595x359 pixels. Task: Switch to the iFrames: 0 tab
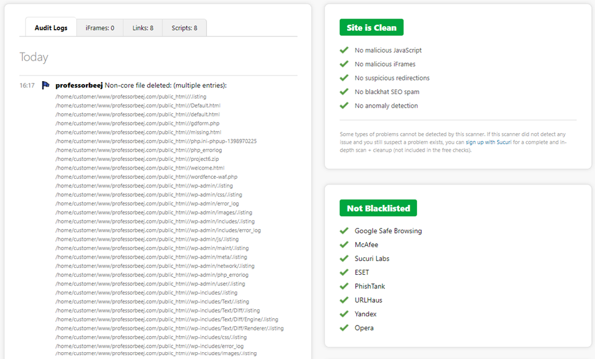100,28
